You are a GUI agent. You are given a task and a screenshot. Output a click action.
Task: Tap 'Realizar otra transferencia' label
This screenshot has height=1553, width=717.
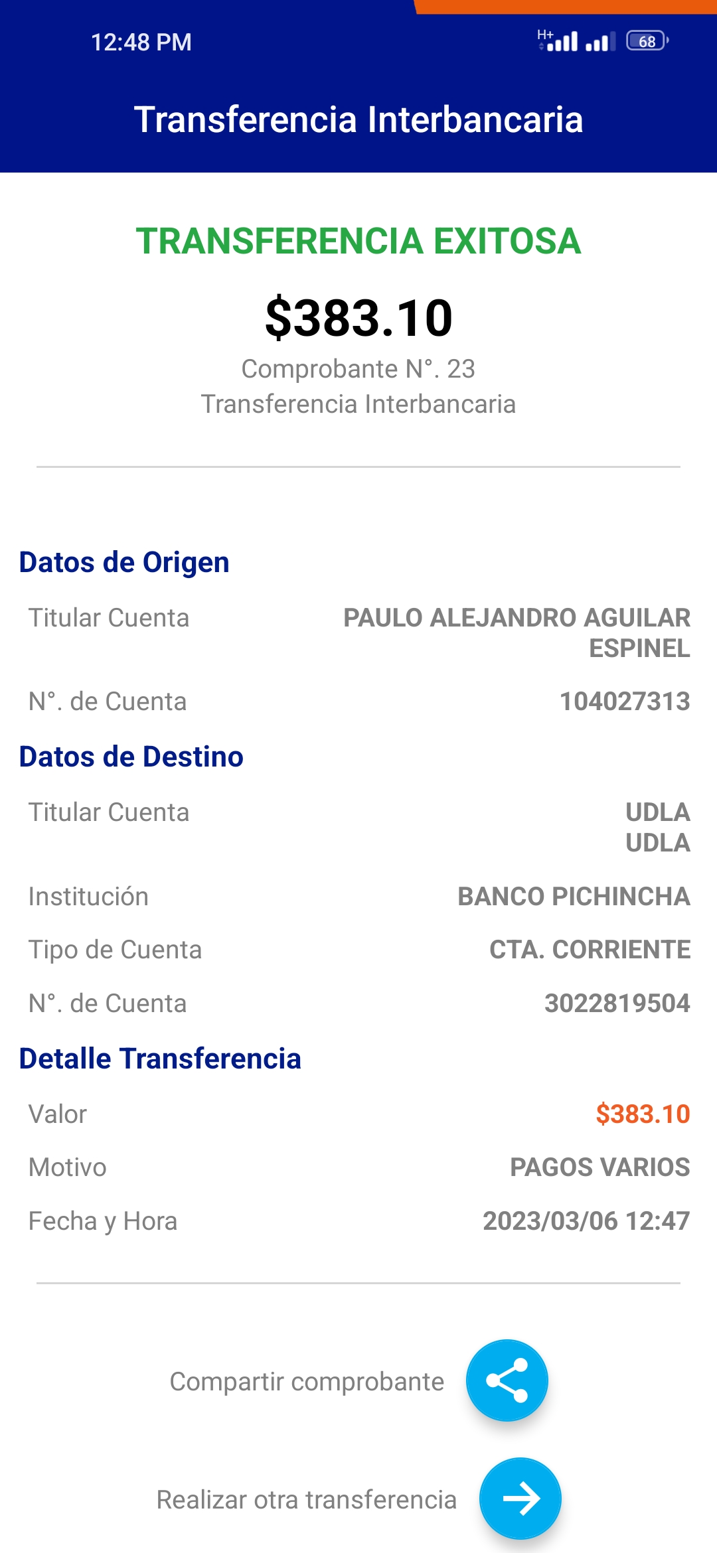[x=306, y=1500]
